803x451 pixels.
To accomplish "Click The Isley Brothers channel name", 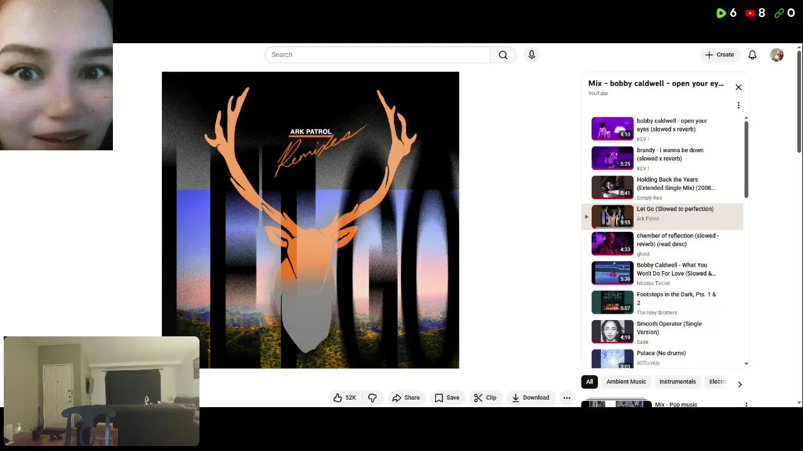I will point(657,313).
